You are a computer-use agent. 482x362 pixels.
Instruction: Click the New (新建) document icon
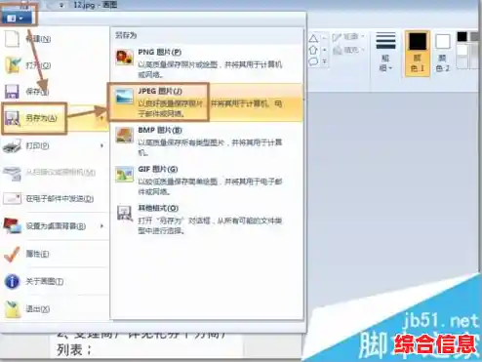click(13, 39)
